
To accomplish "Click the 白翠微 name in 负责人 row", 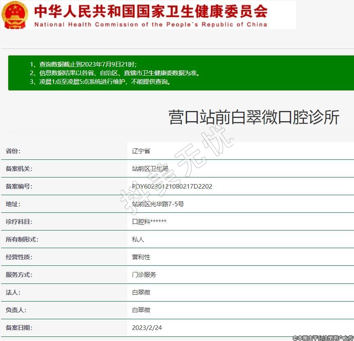I will click(x=141, y=310).
